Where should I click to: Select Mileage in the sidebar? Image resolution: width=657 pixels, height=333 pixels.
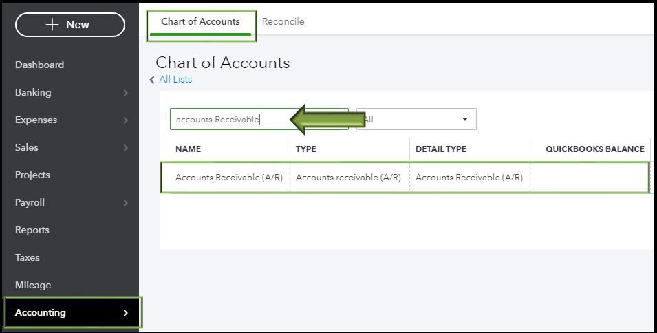tap(33, 285)
